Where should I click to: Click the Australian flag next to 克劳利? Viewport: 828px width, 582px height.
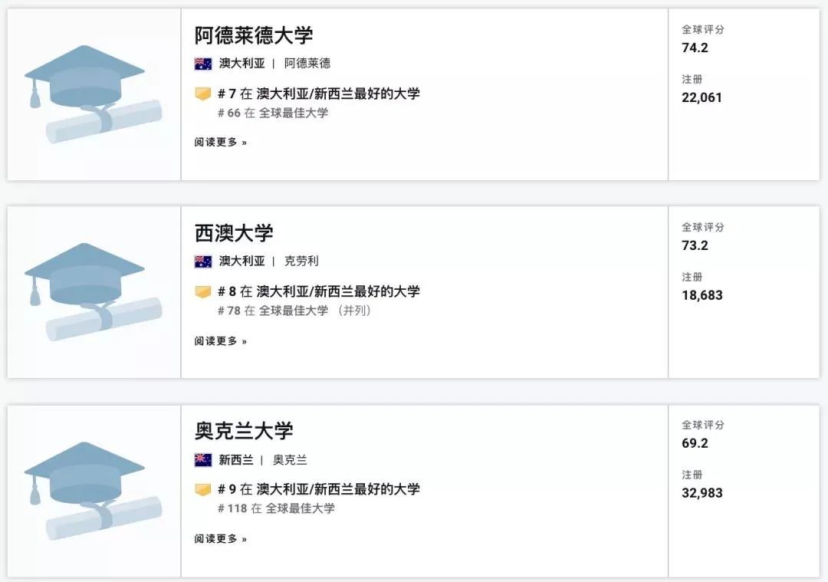click(x=203, y=261)
